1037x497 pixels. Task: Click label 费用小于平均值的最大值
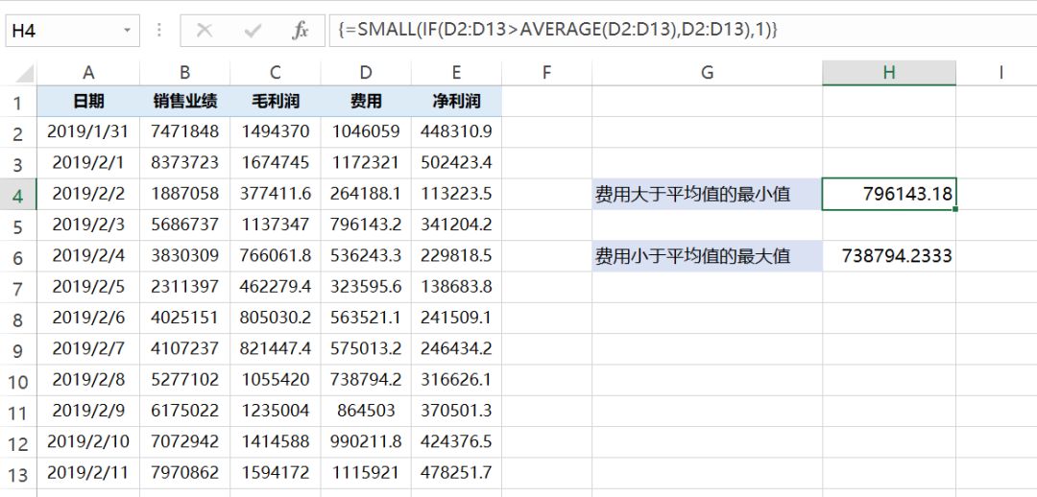pyautogui.click(x=707, y=256)
